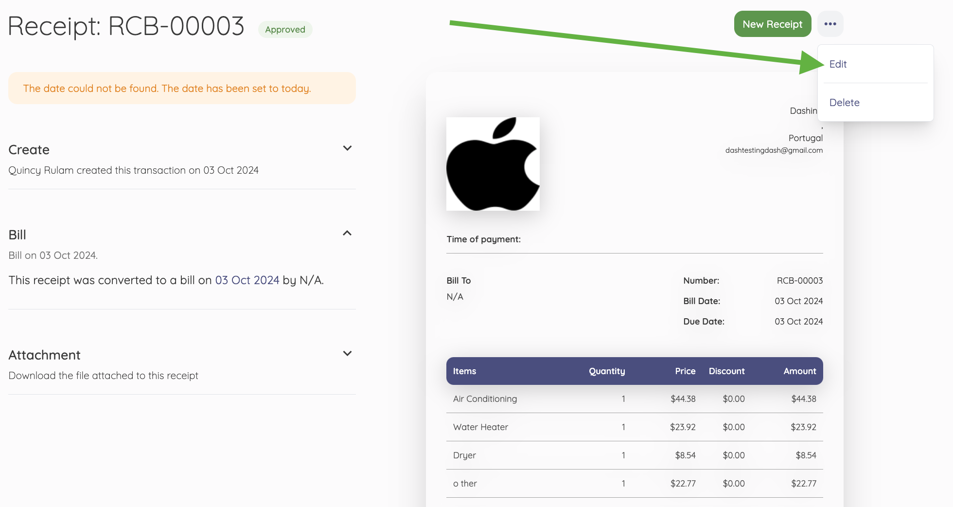Click the date not found warning banner
The height and width of the screenshot is (507, 953).
pyautogui.click(x=182, y=89)
